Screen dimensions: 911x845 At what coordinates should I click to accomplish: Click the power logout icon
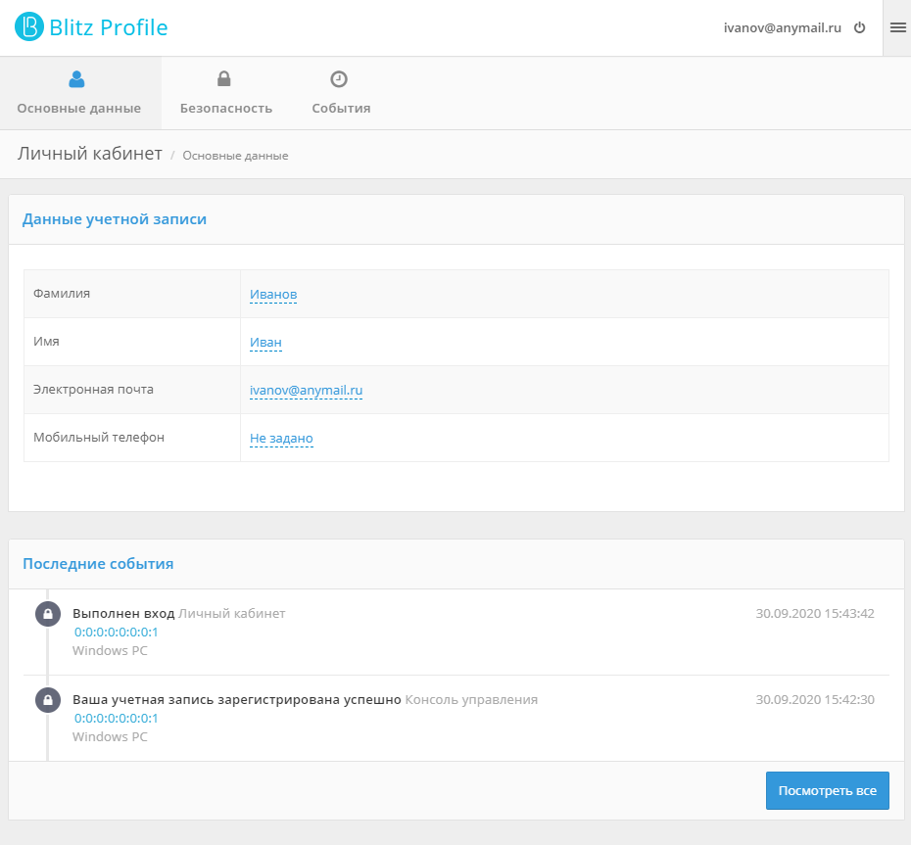coord(860,28)
